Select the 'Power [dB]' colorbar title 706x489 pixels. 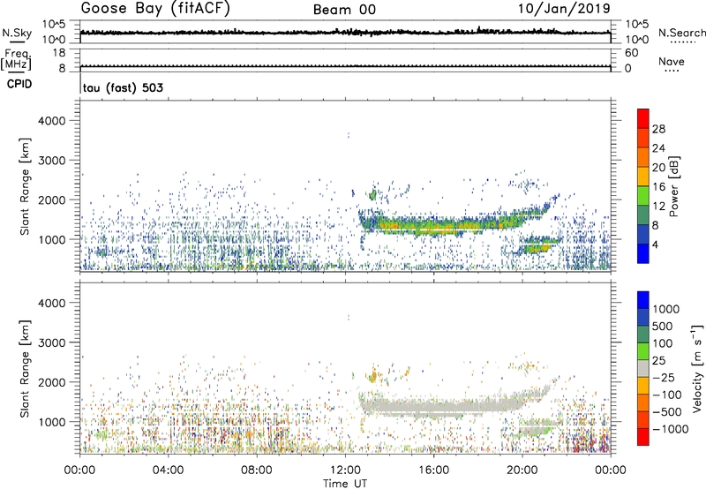coord(673,186)
